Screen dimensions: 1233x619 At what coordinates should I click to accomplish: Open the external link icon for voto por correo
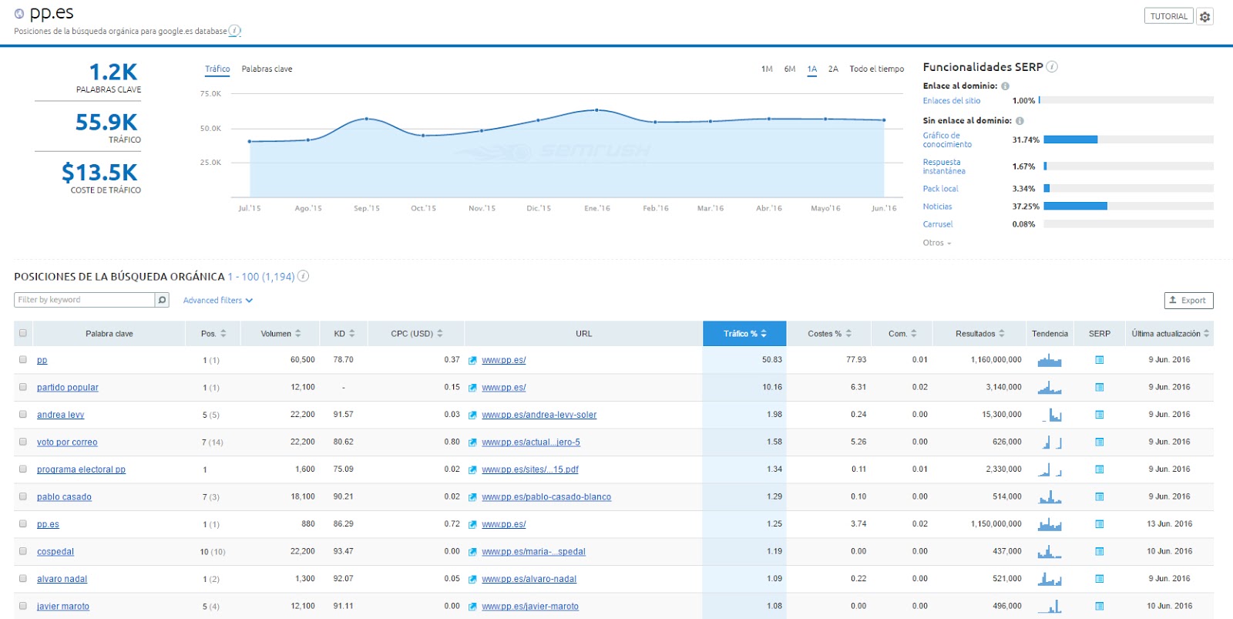point(472,442)
